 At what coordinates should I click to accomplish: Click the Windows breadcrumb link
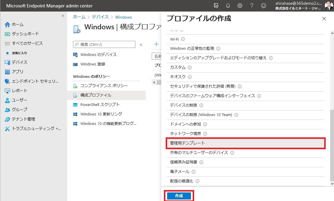(x=124, y=17)
